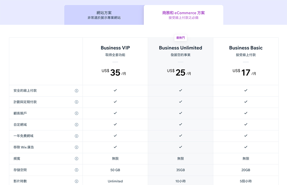
Task: Click the Business VIP plan title
Action: coord(115,47)
